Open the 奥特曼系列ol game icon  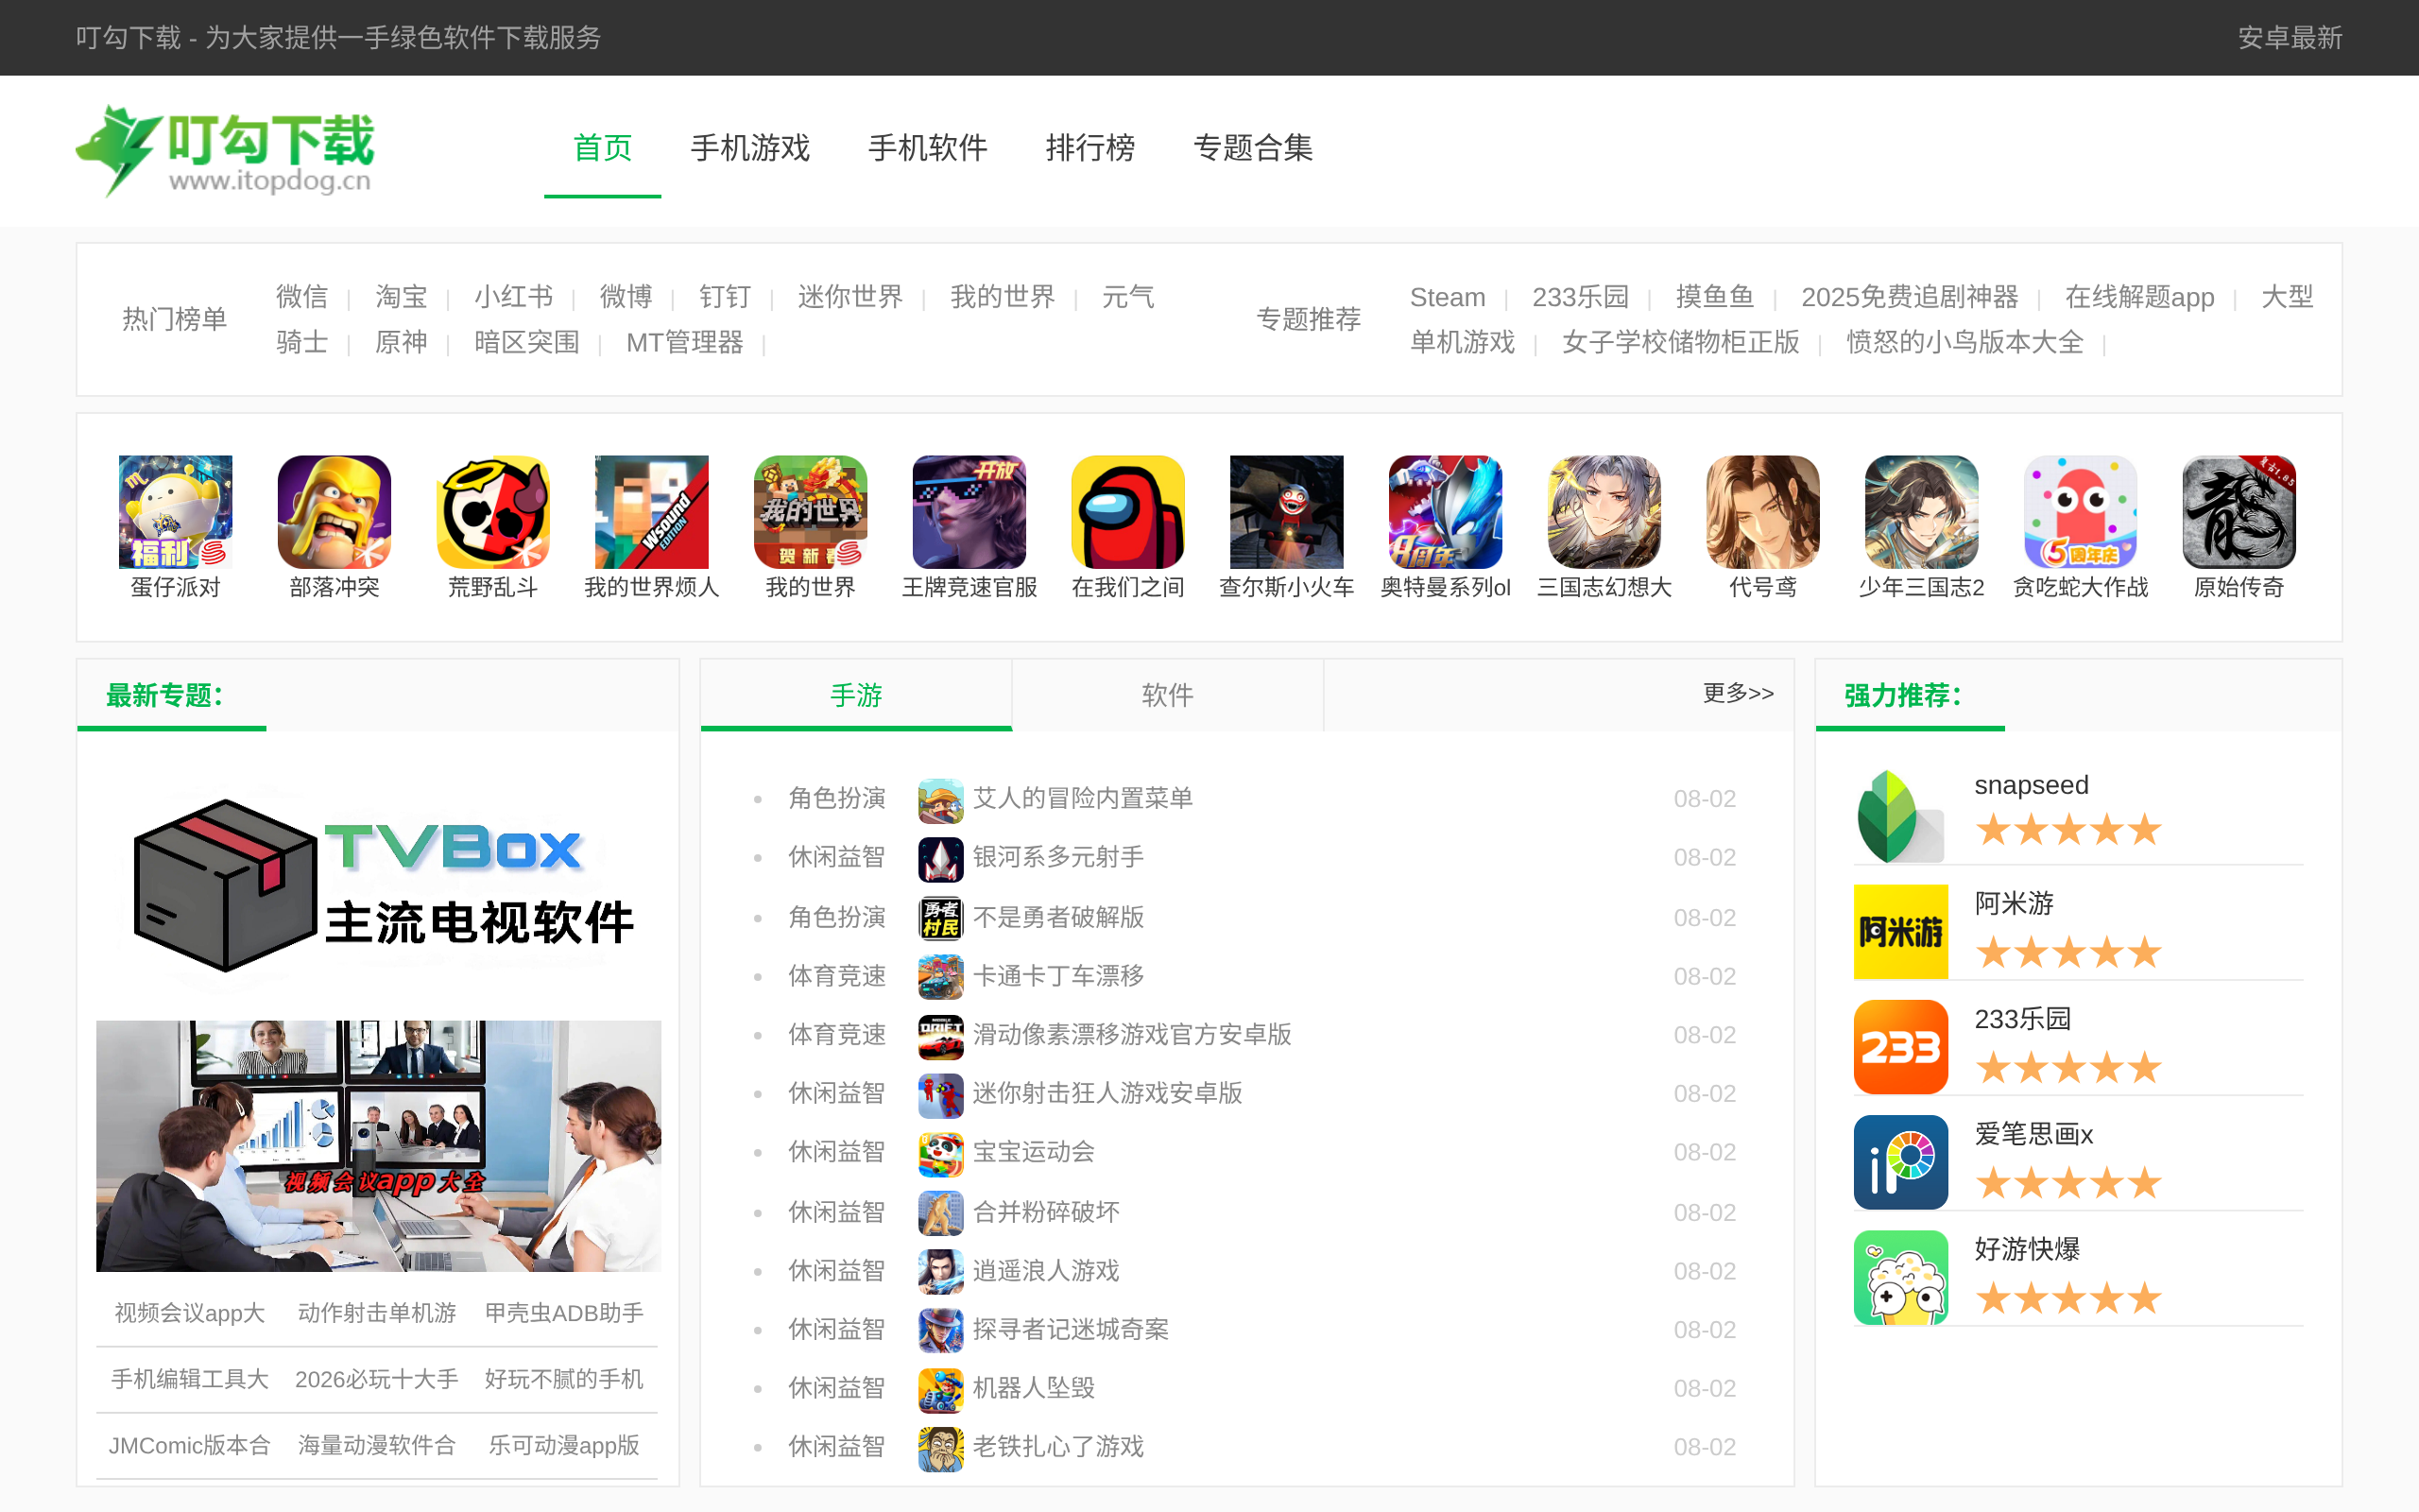point(1446,512)
